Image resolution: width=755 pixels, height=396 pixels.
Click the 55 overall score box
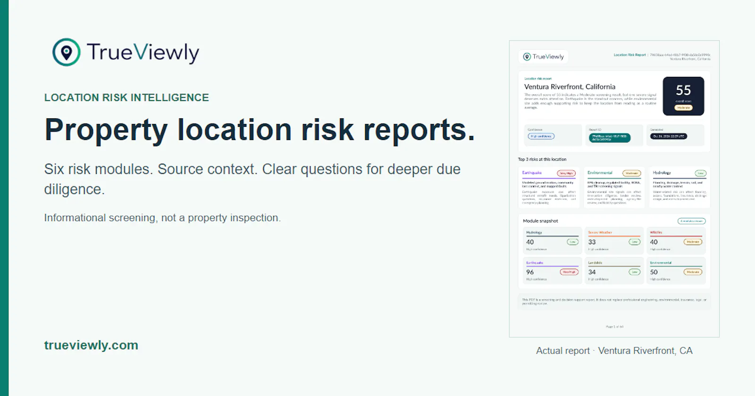point(683,96)
